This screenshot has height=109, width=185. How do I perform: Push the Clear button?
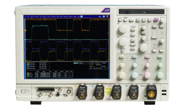pos(150,20)
